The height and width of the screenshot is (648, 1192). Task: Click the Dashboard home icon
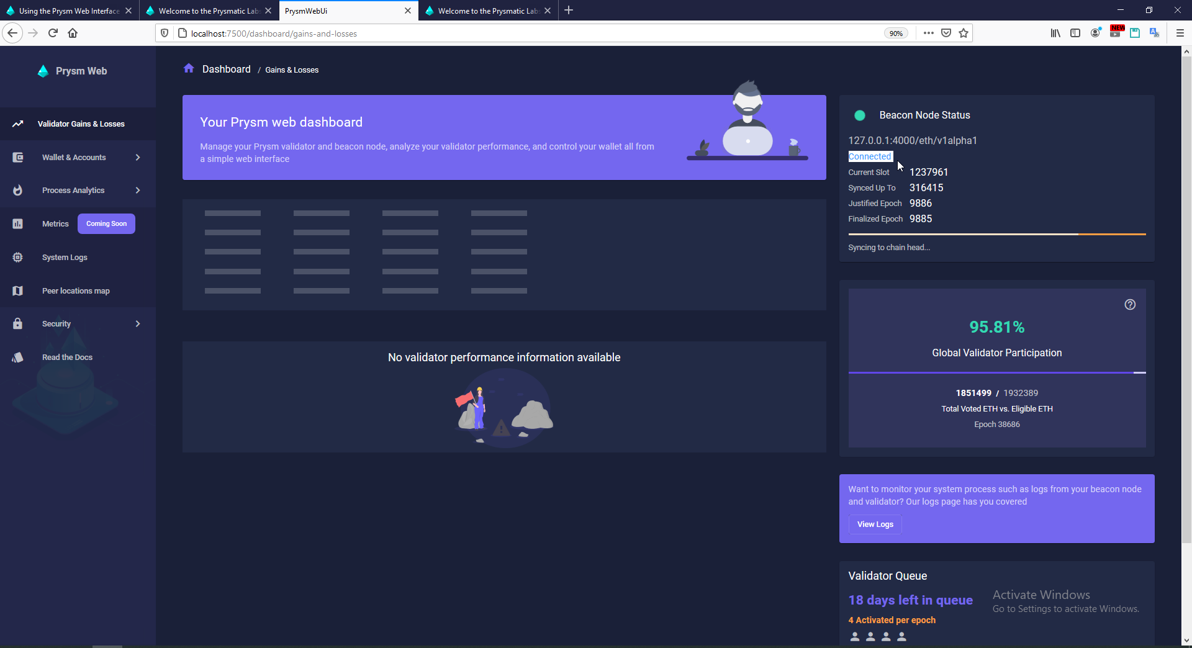click(x=189, y=68)
